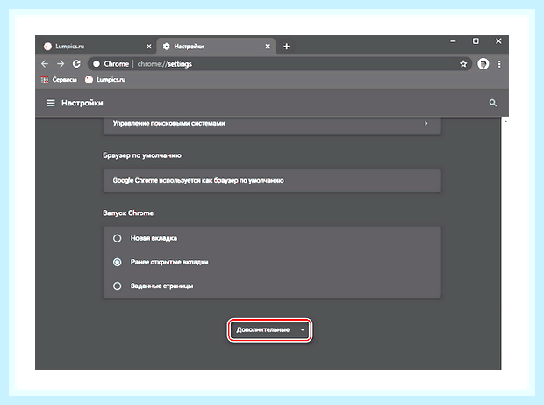Select the Новая вкладка radio option
The height and width of the screenshot is (405, 544).
pyautogui.click(x=118, y=238)
